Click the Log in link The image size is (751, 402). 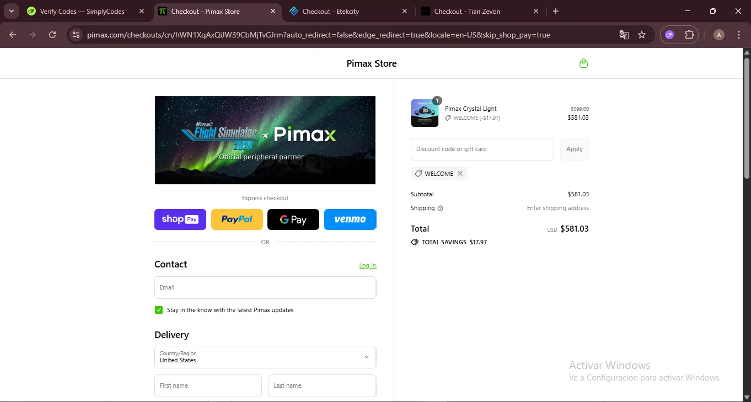pyautogui.click(x=367, y=265)
